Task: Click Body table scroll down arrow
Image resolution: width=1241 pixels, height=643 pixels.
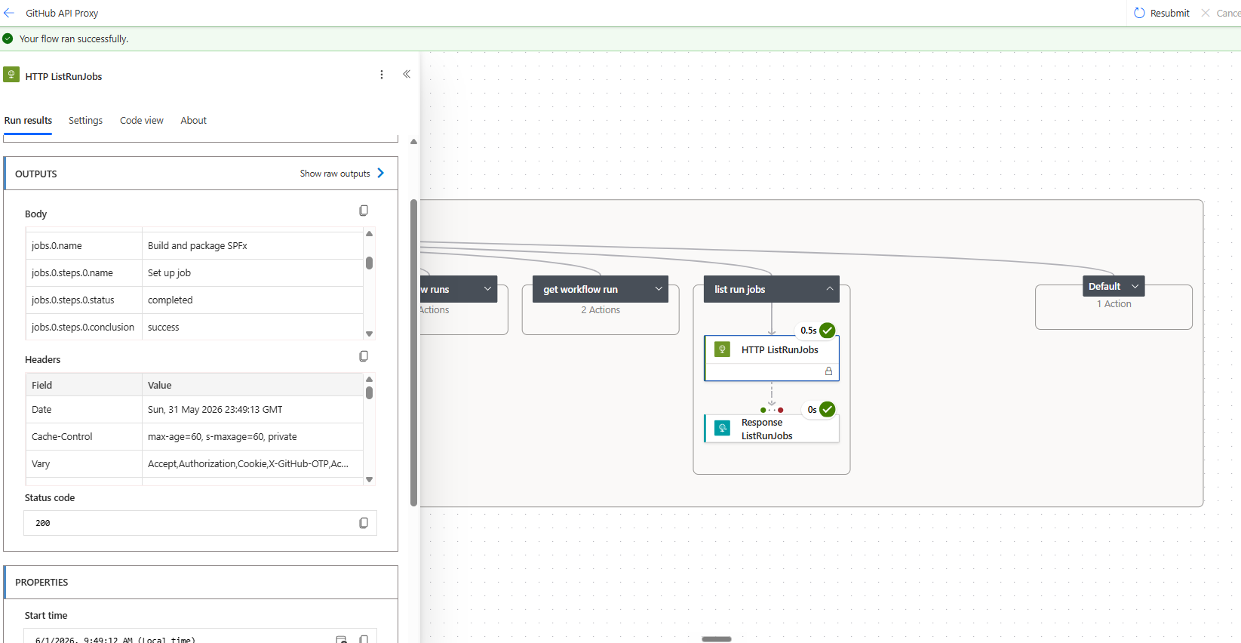Action: click(x=369, y=334)
